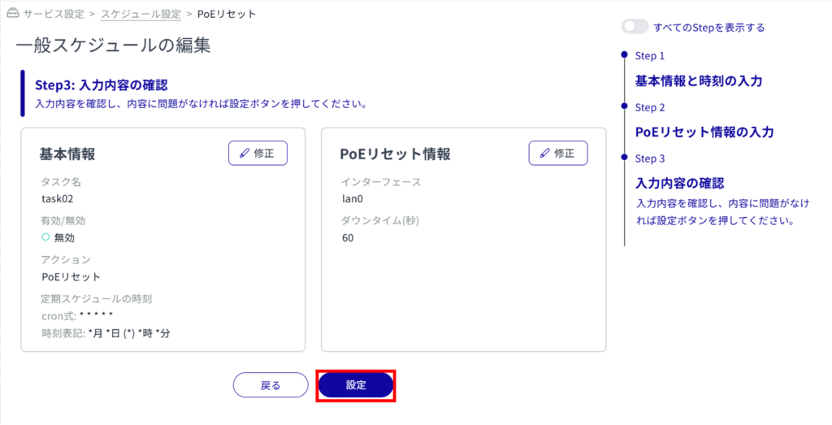
Task: Click the 無効 status circle icon
Action: pos(45,237)
